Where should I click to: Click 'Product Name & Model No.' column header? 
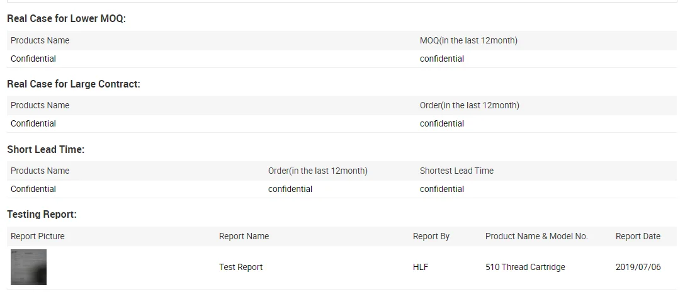click(x=536, y=236)
